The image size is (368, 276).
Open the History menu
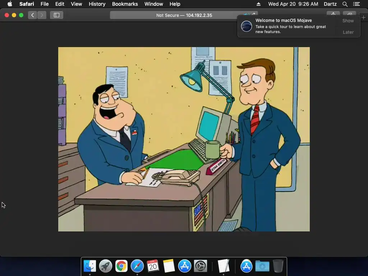[97, 4]
